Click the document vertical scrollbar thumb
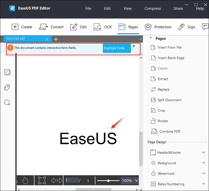The height and width of the screenshot is (191, 209). pos(141,148)
